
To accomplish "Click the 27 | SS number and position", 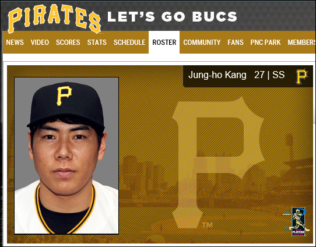I will (x=269, y=75).
